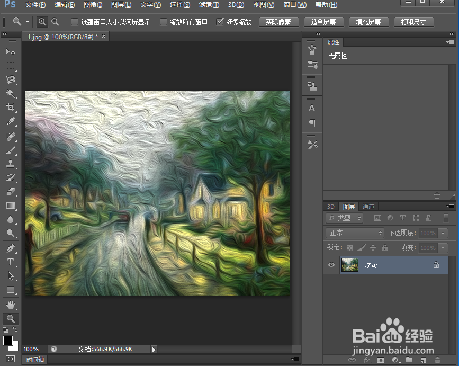Click the 适合屏幕 button
The image size is (459, 366).
pyautogui.click(x=324, y=22)
